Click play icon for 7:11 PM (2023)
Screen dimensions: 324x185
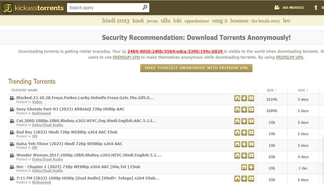tap(251, 179)
